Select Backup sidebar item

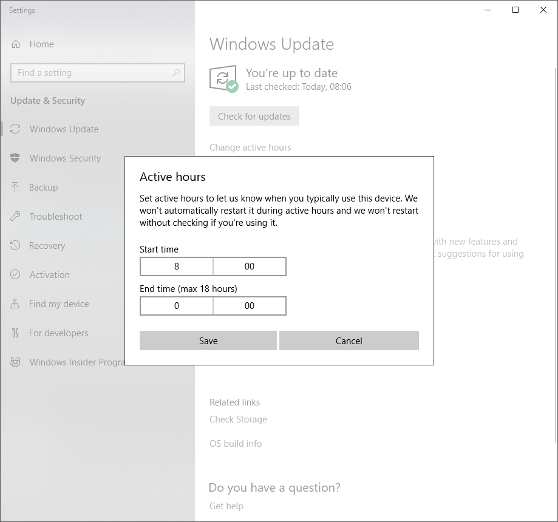[63, 187]
